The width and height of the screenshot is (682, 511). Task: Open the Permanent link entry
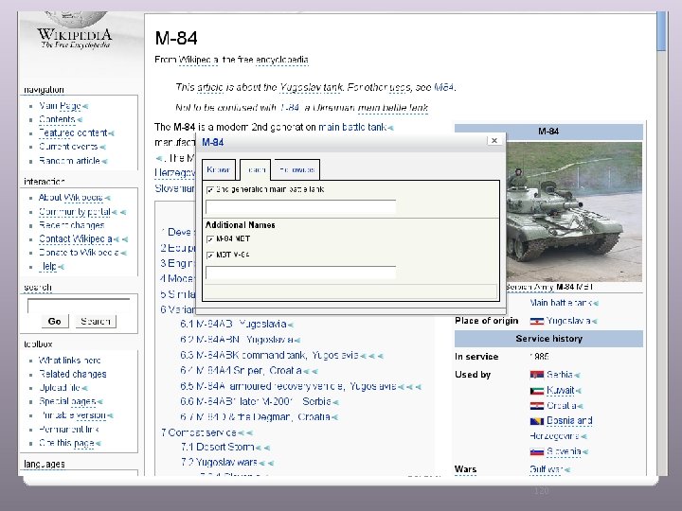[x=69, y=430]
